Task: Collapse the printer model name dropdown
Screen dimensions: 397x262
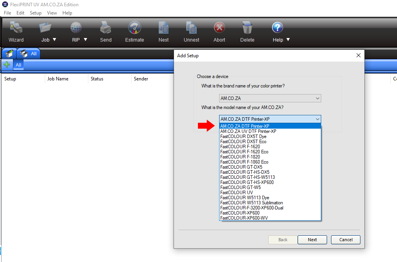Action: (317, 119)
